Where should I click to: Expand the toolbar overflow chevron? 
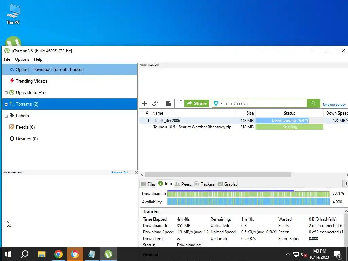tap(181, 101)
